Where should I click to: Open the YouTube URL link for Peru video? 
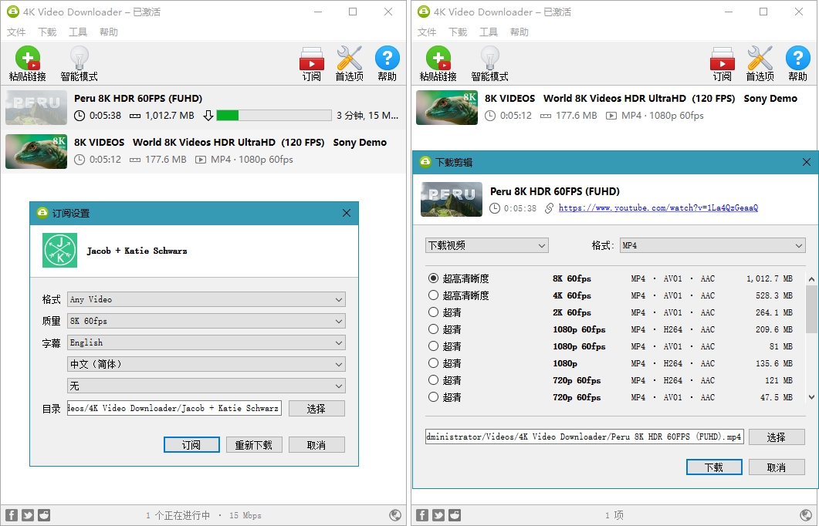click(658, 208)
